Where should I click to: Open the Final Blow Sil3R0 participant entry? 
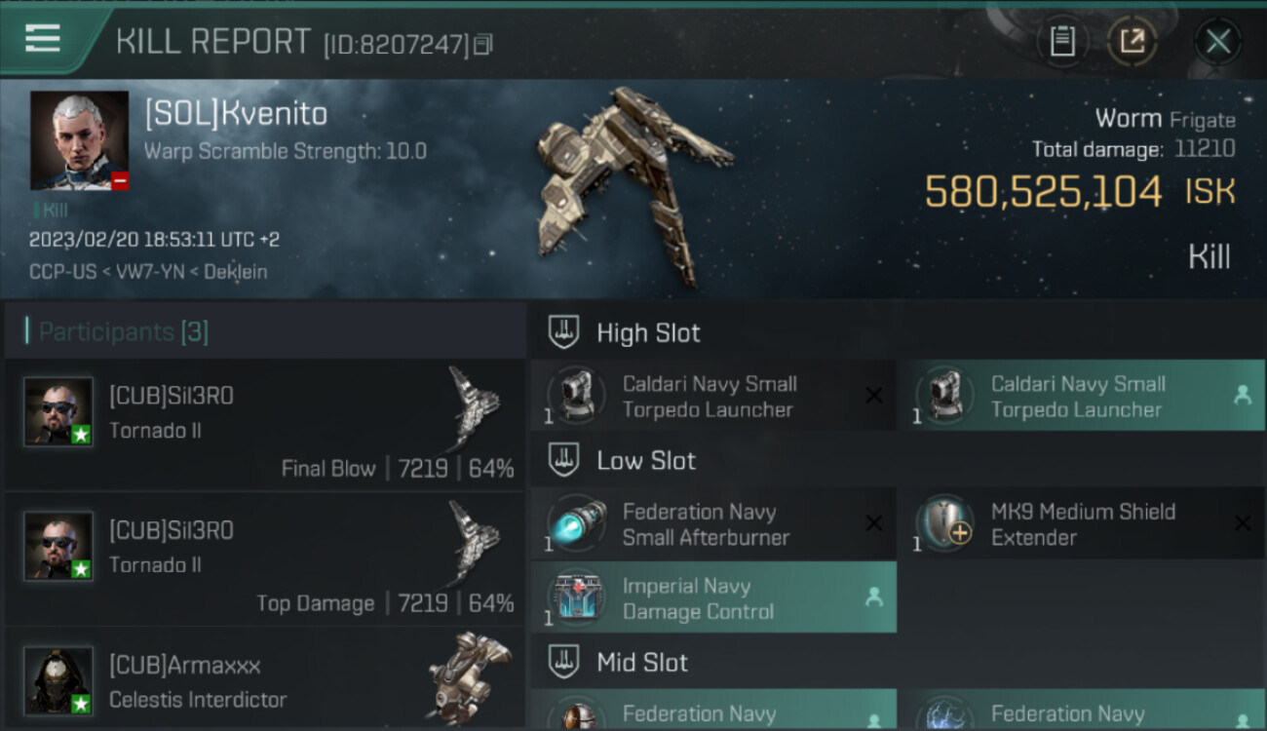265,425
